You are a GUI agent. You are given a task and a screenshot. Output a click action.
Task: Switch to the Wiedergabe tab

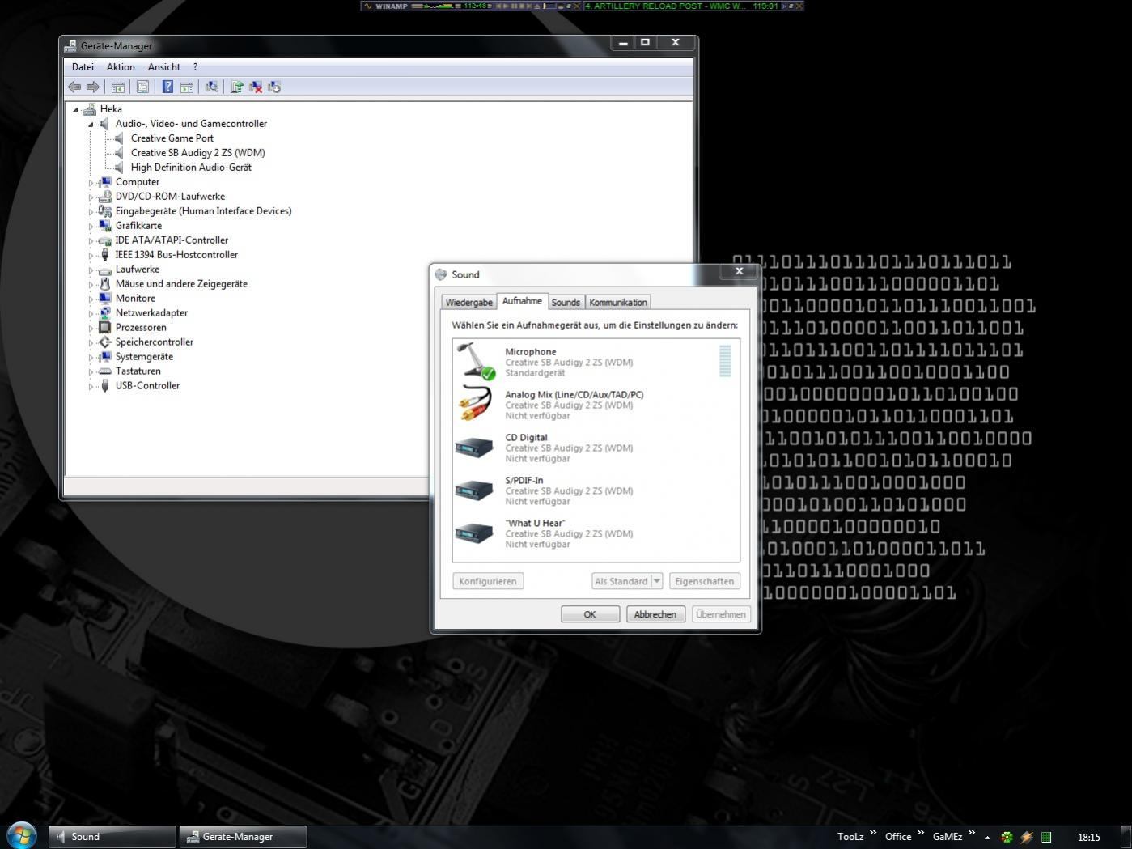(x=468, y=302)
